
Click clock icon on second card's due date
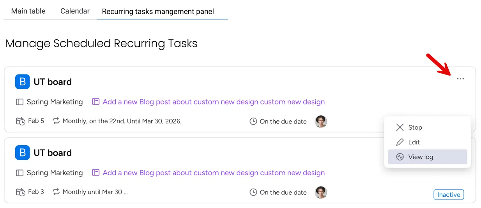click(x=253, y=192)
